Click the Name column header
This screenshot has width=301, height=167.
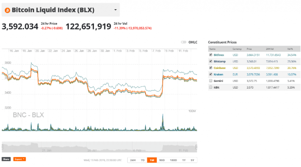pos(212,49)
